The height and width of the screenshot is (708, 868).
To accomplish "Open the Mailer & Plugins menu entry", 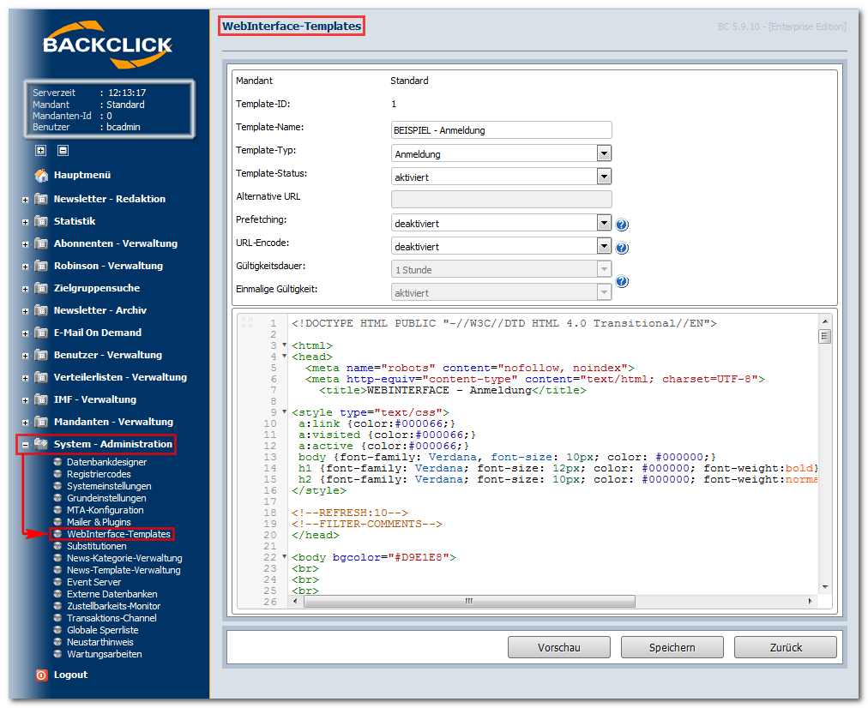I will 99,522.
